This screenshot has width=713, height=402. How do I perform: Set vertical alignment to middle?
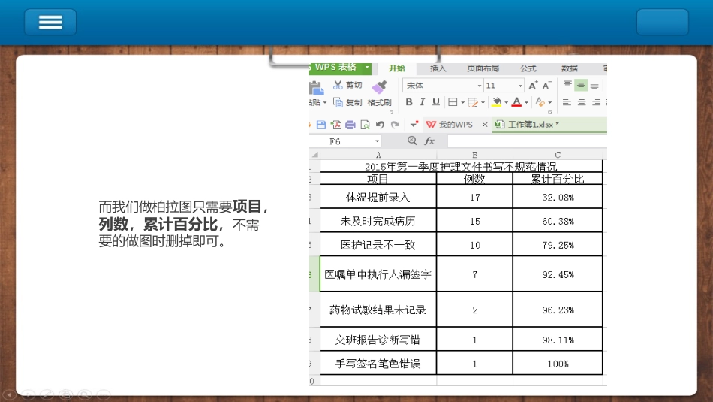(581, 85)
